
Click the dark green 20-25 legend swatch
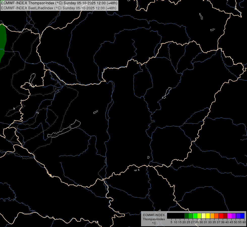click(x=186, y=216)
